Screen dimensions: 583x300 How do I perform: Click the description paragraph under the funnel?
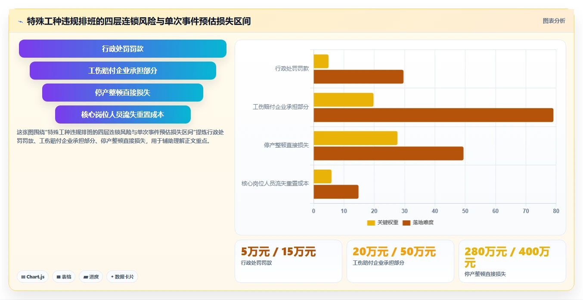pyautogui.click(x=121, y=136)
